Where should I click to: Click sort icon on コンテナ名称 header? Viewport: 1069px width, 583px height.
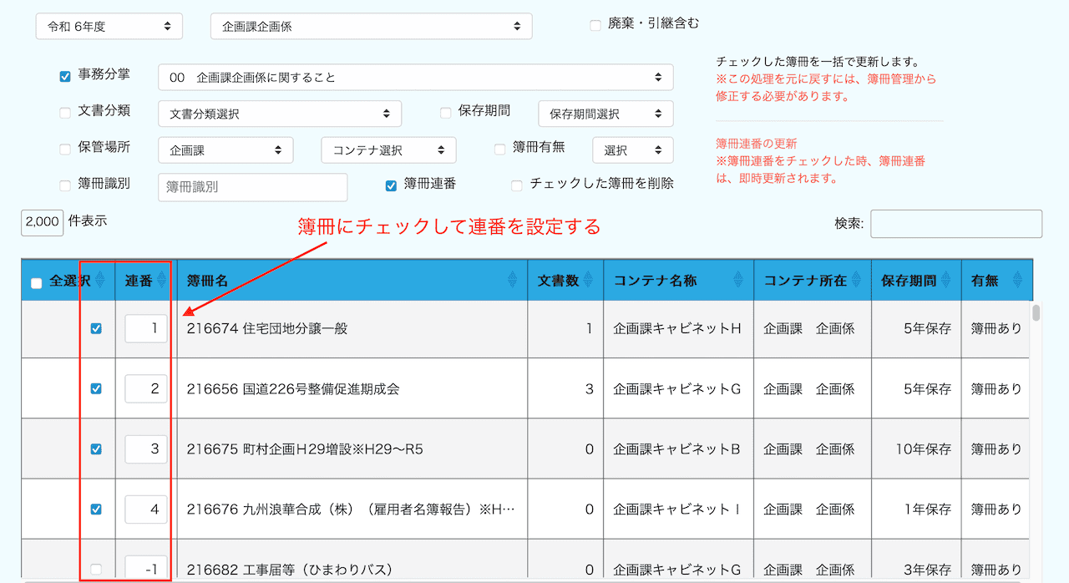[738, 281]
